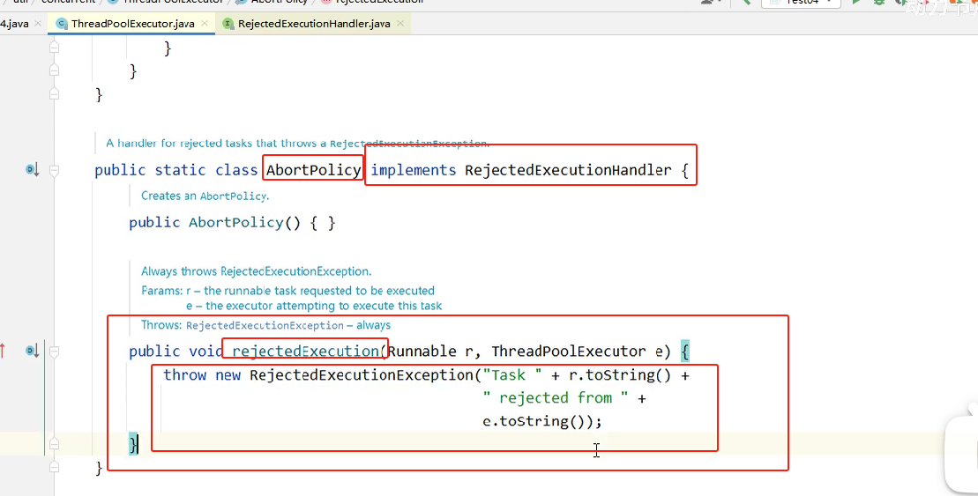Image resolution: width=978 pixels, height=496 pixels.
Task: Click the 'Throws: RejectedExecutionException – always' doc line
Action: pyautogui.click(x=265, y=325)
